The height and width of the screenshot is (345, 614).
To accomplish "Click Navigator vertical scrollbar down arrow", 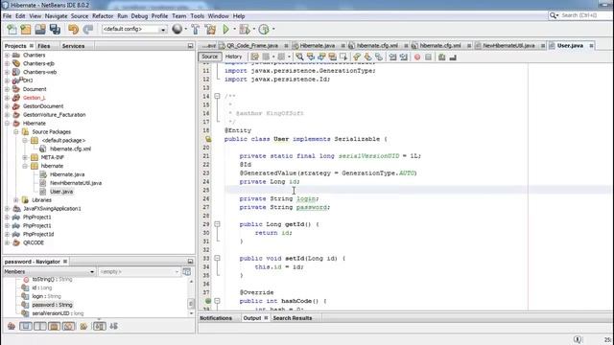I will click(x=191, y=313).
